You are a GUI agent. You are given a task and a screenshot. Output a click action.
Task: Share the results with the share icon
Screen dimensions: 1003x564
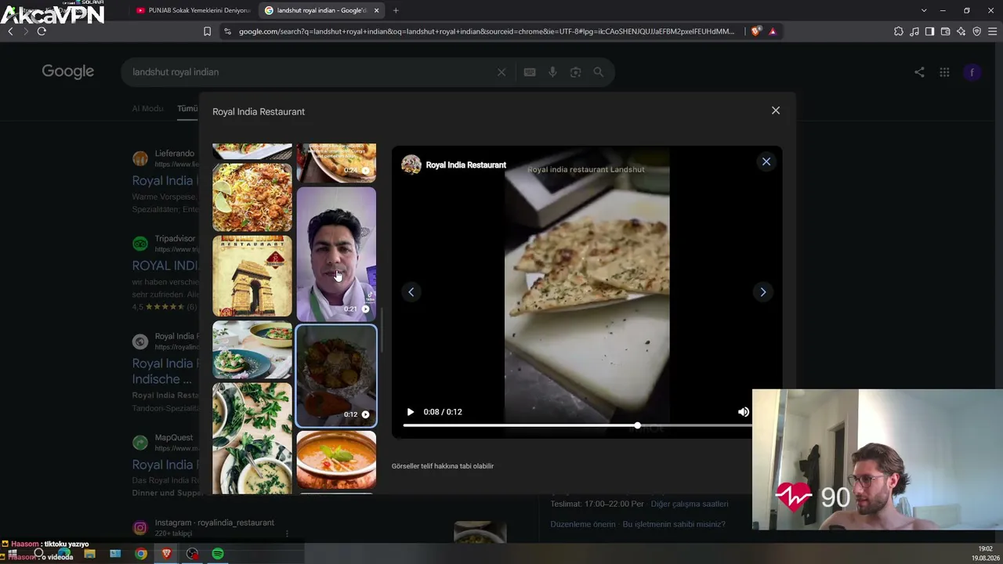pos(919,72)
